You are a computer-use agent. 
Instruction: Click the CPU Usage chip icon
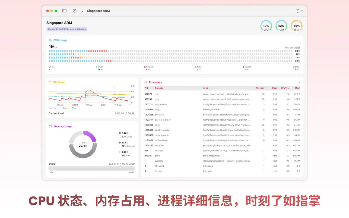[x=50, y=40]
